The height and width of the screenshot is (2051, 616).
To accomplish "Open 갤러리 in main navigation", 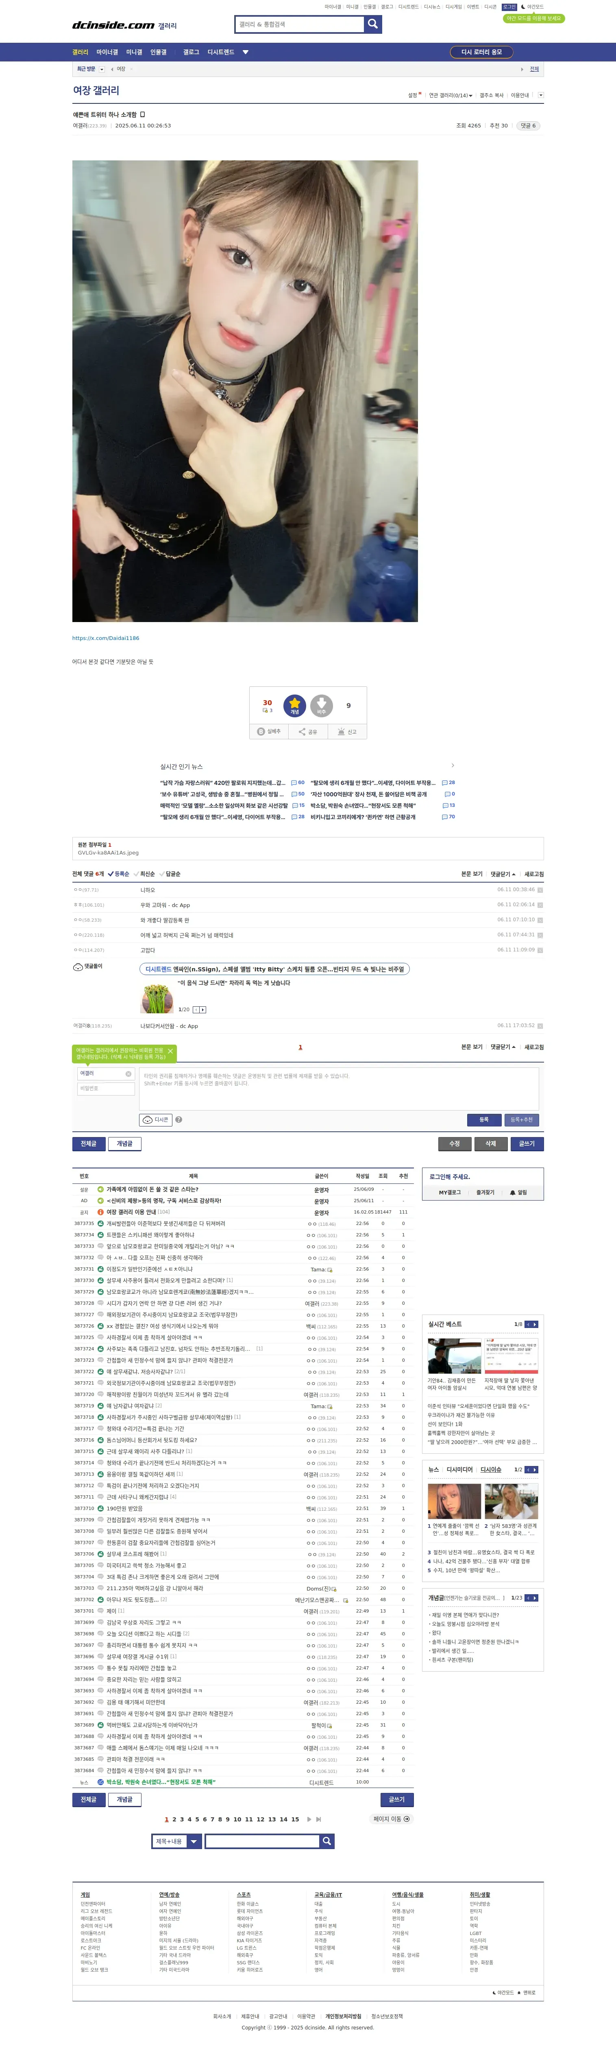I will coord(80,52).
